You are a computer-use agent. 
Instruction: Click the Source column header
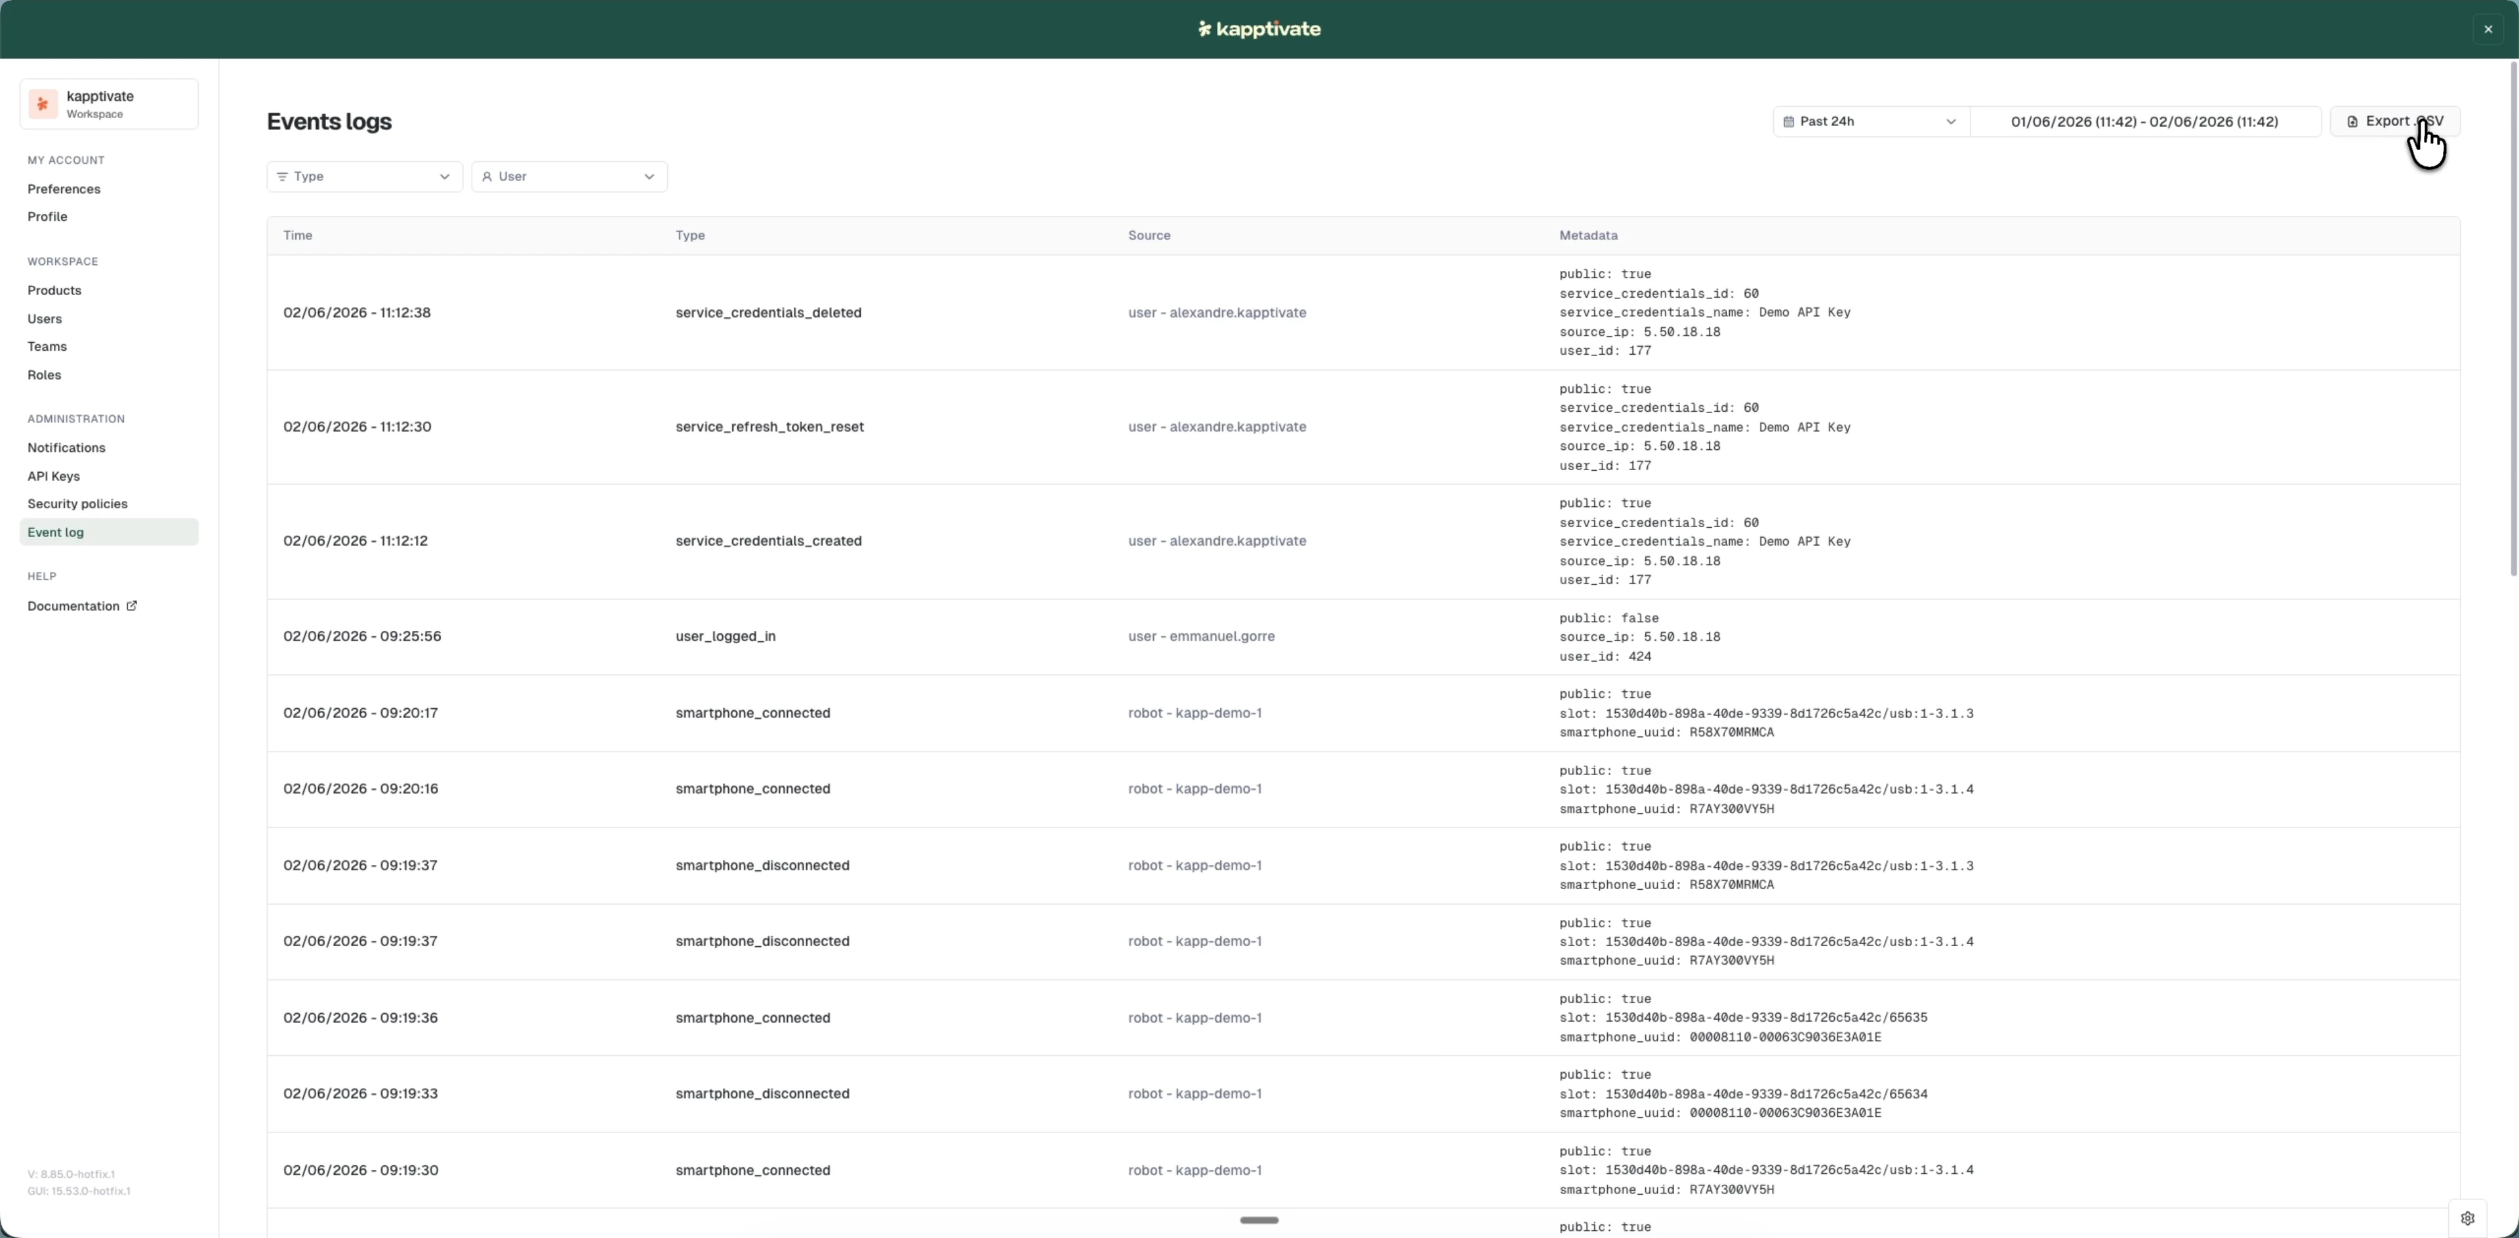1149,237
